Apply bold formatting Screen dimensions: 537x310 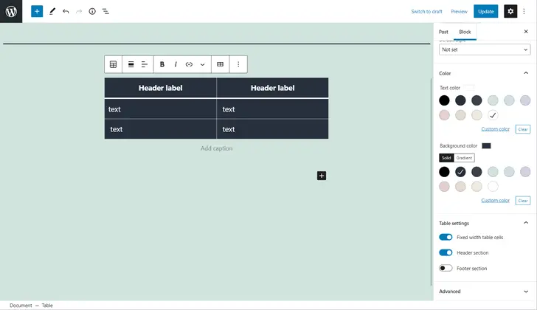(162, 64)
